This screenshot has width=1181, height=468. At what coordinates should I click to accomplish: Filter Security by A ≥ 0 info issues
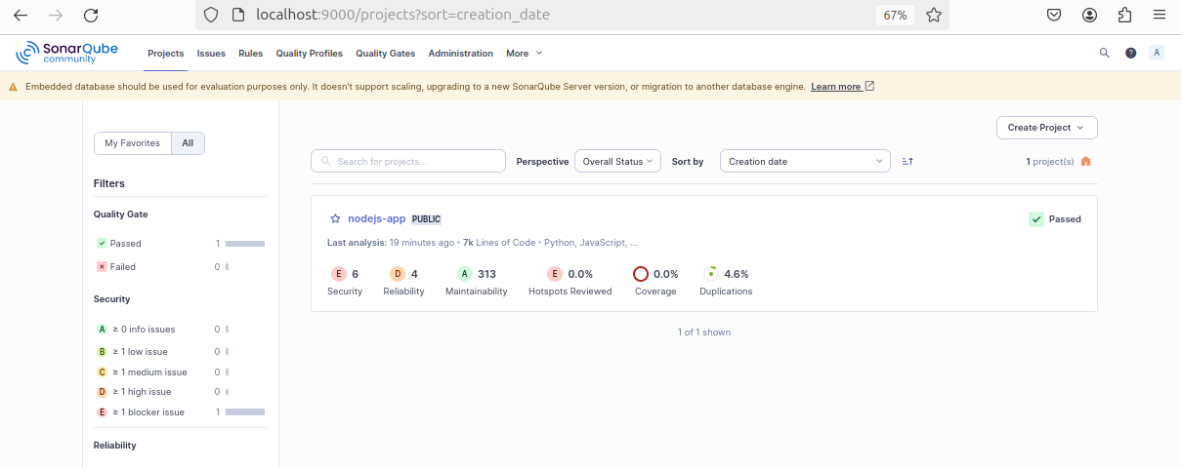180,330
